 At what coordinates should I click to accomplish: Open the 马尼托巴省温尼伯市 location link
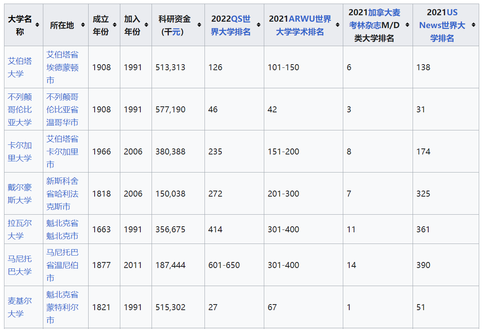tap(62, 265)
